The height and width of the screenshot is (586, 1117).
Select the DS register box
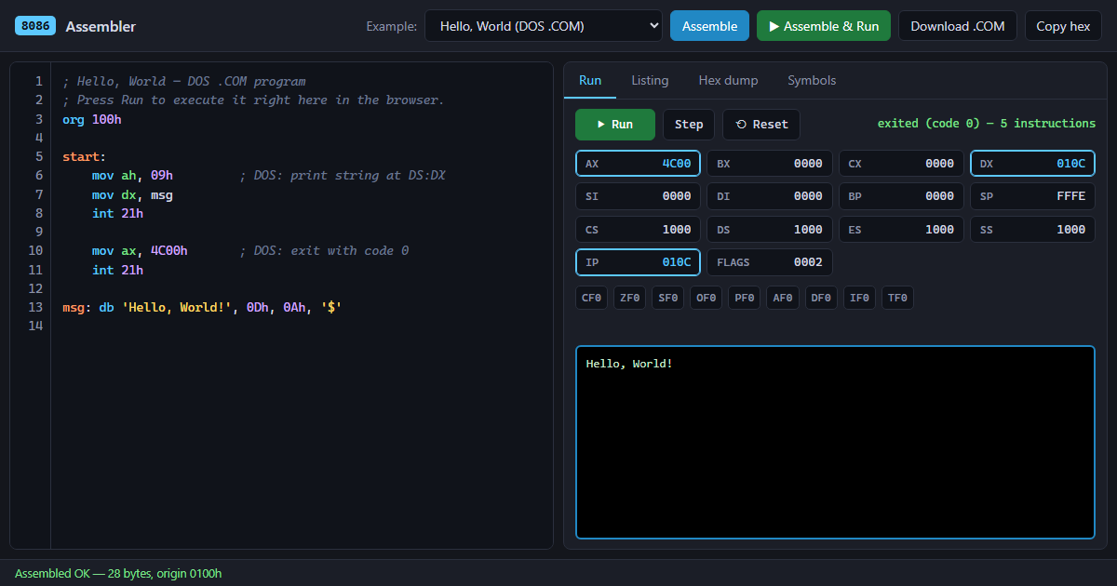click(x=770, y=230)
